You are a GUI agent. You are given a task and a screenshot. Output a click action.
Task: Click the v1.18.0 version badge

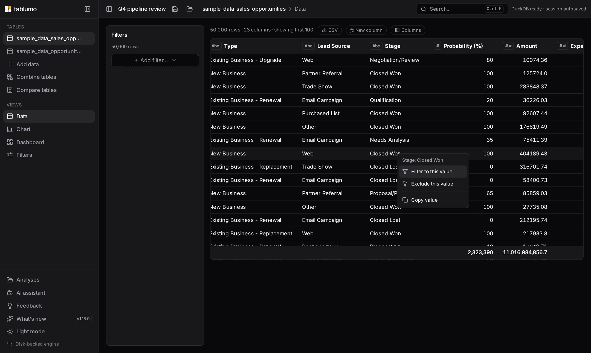[83, 319]
